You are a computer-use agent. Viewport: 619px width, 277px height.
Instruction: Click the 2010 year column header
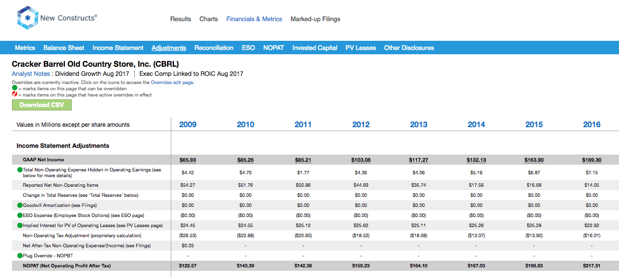(x=246, y=125)
